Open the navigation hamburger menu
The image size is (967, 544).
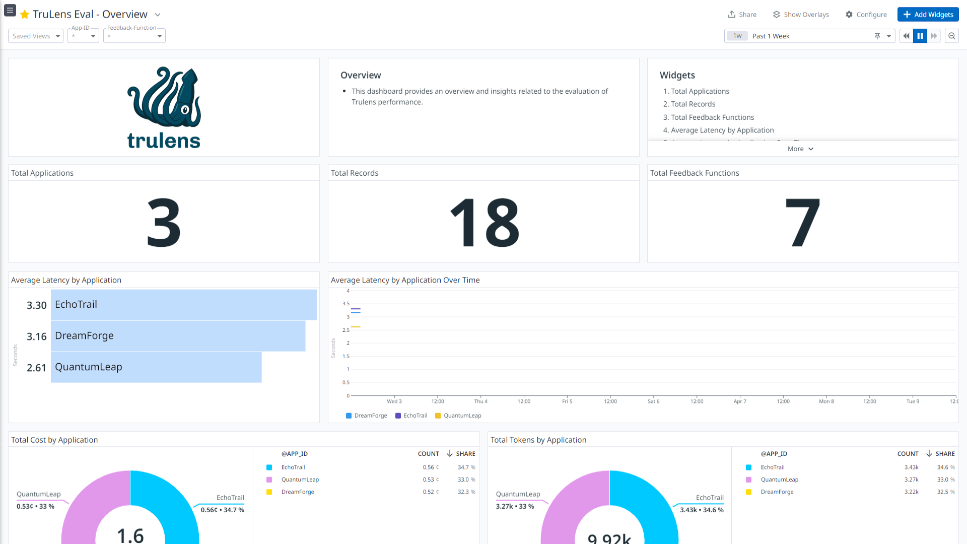pyautogui.click(x=10, y=10)
